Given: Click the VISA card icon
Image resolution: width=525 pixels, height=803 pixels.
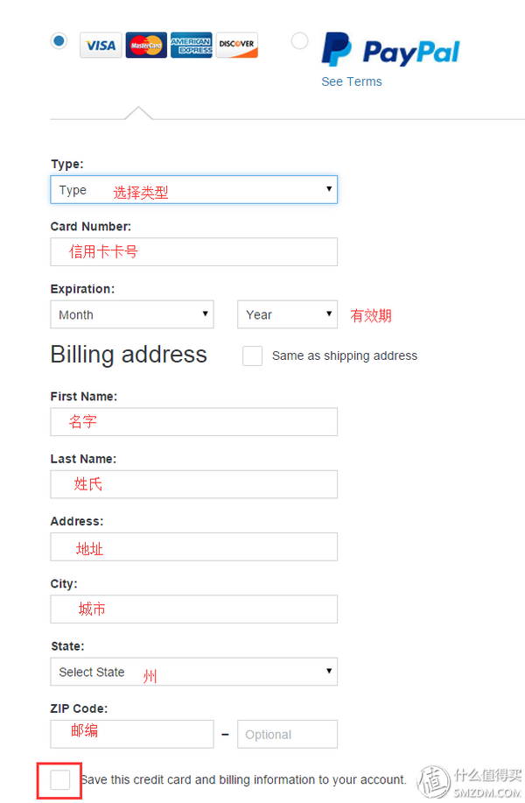Looking at the screenshot, I should pyautogui.click(x=101, y=45).
